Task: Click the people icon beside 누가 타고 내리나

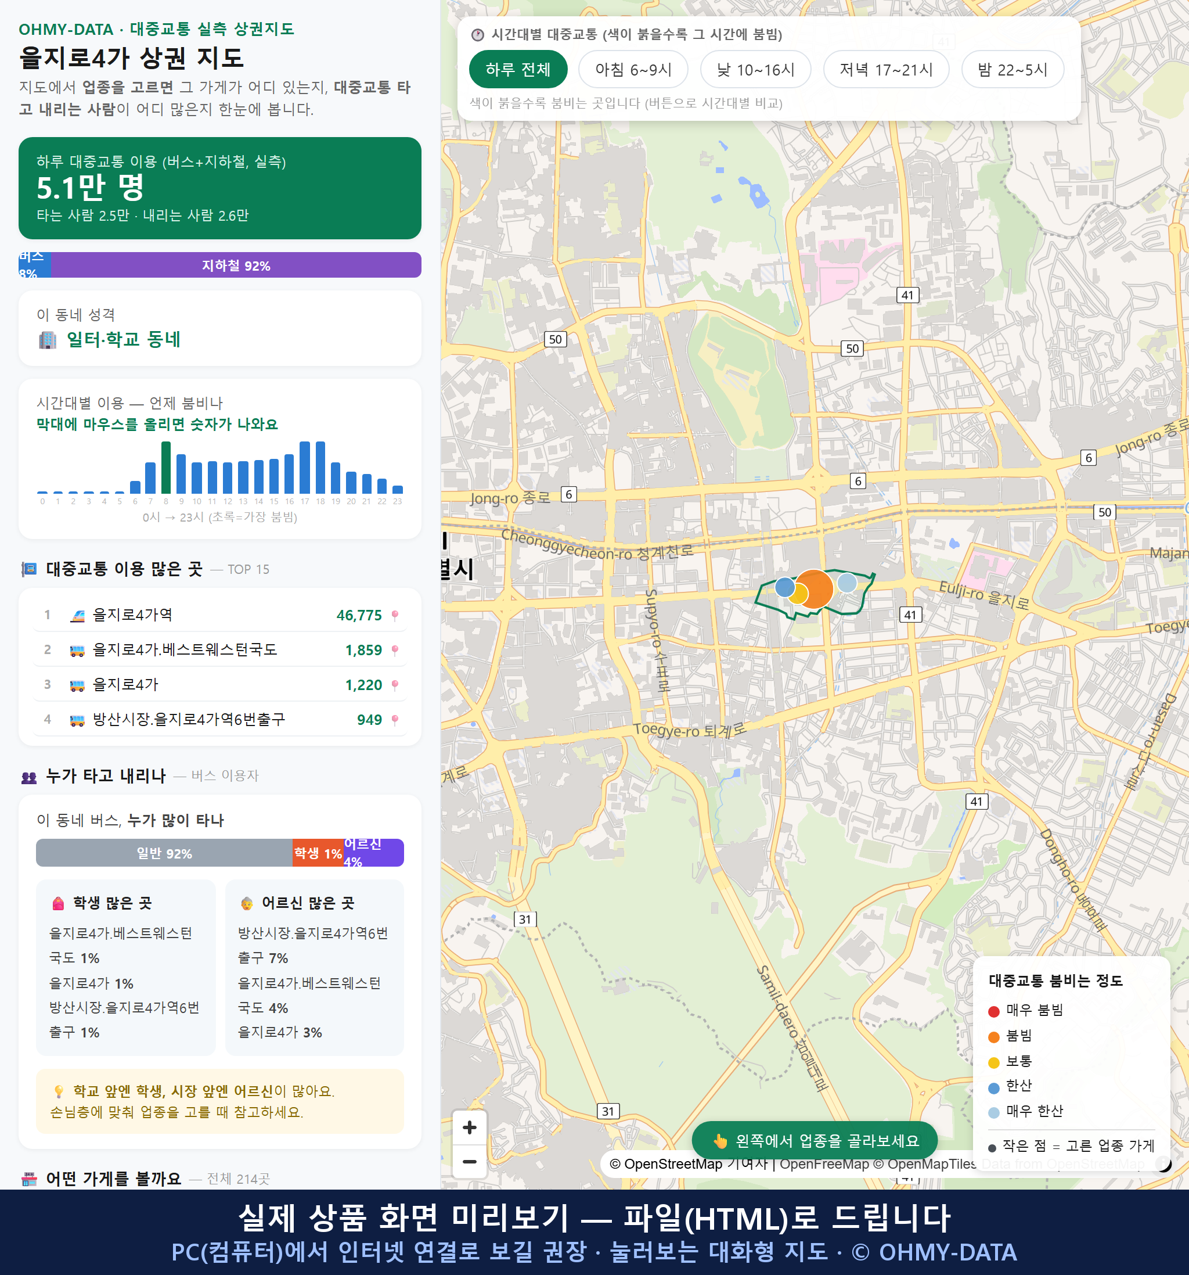Action: (x=29, y=777)
